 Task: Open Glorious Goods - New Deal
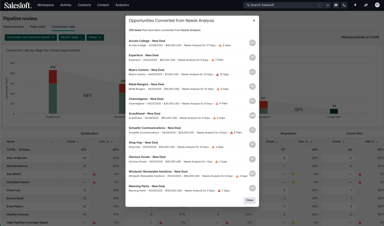147,157
